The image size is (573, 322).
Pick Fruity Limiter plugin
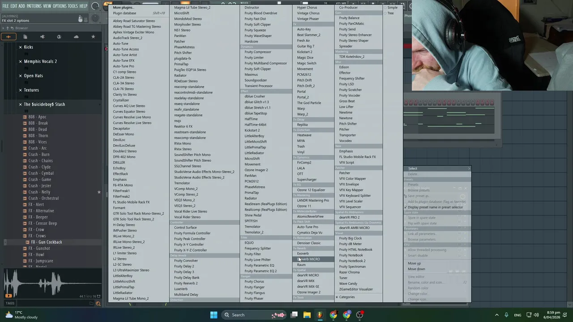254,58
